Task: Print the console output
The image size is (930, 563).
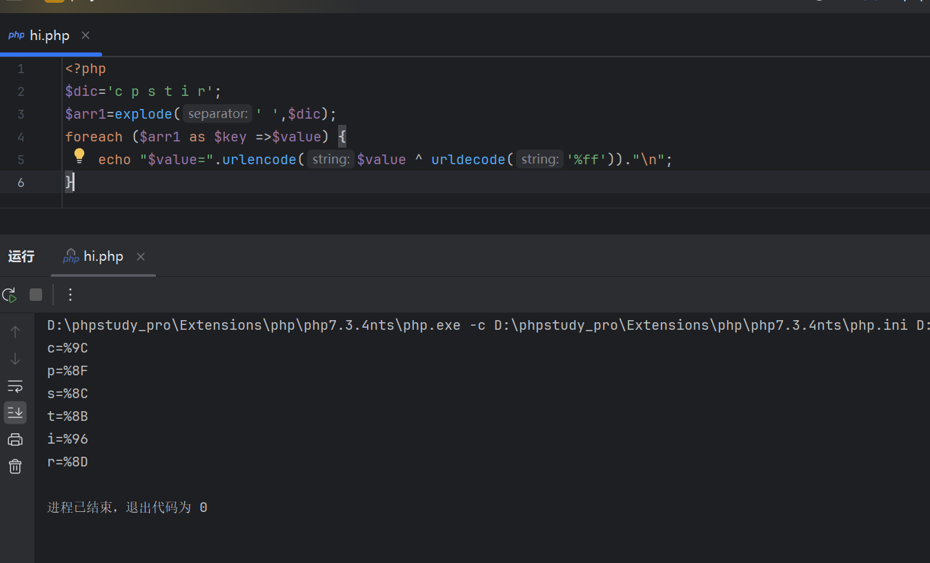Action: (15, 439)
